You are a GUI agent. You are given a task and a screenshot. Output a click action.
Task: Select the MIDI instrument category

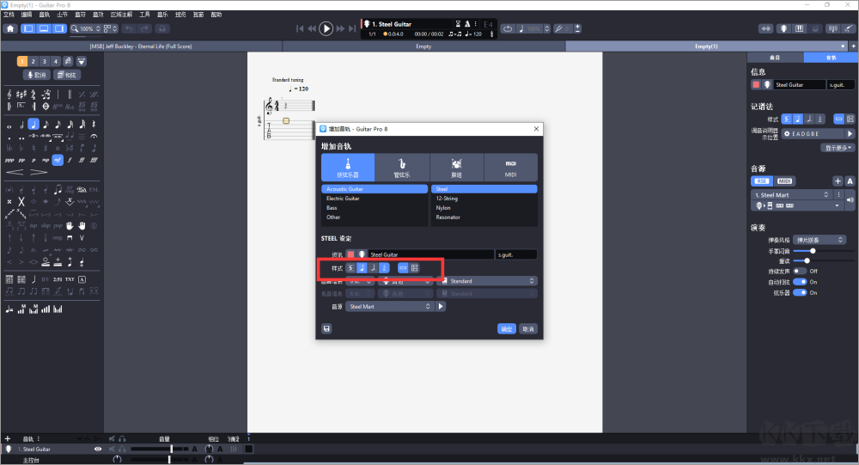click(510, 168)
